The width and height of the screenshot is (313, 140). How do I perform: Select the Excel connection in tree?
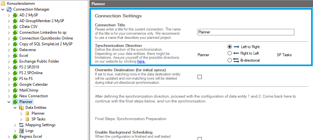[x=24, y=56]
